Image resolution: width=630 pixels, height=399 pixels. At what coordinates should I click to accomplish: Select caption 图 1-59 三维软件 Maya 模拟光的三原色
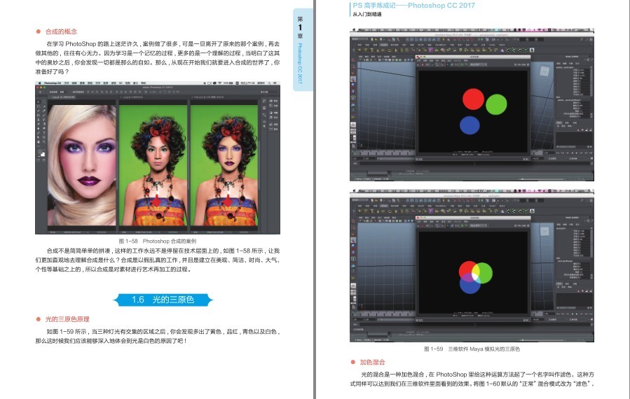[x=472, y=349]
